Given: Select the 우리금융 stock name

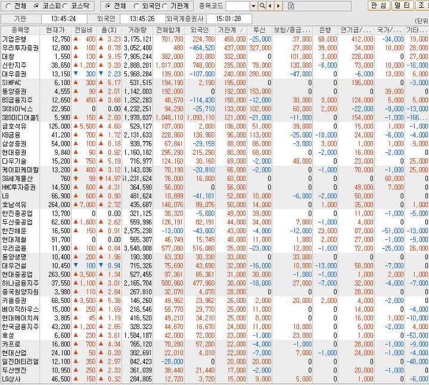Looking at the screenshot, I should (x=14, y=248).
